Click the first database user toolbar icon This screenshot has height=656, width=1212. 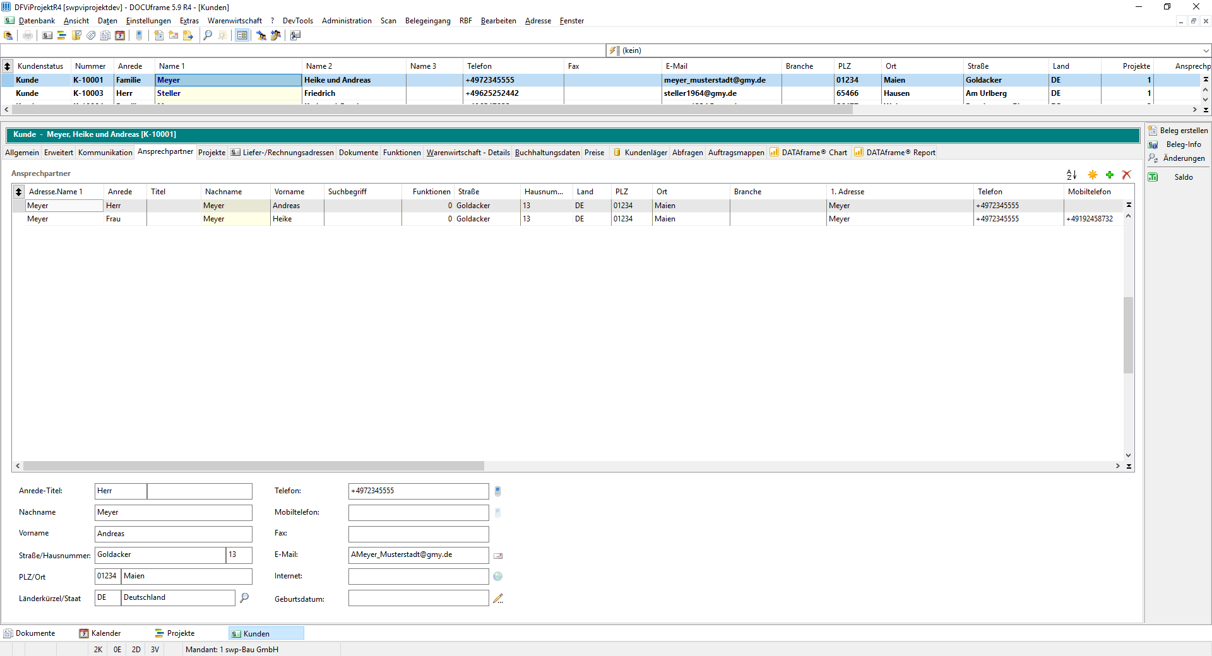coord(8,35)
